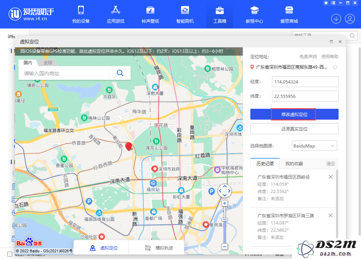This screenshot has height=259, width=361.
Task: Click the 彩虹大厦 building marker
Action: tap(181, 190)
